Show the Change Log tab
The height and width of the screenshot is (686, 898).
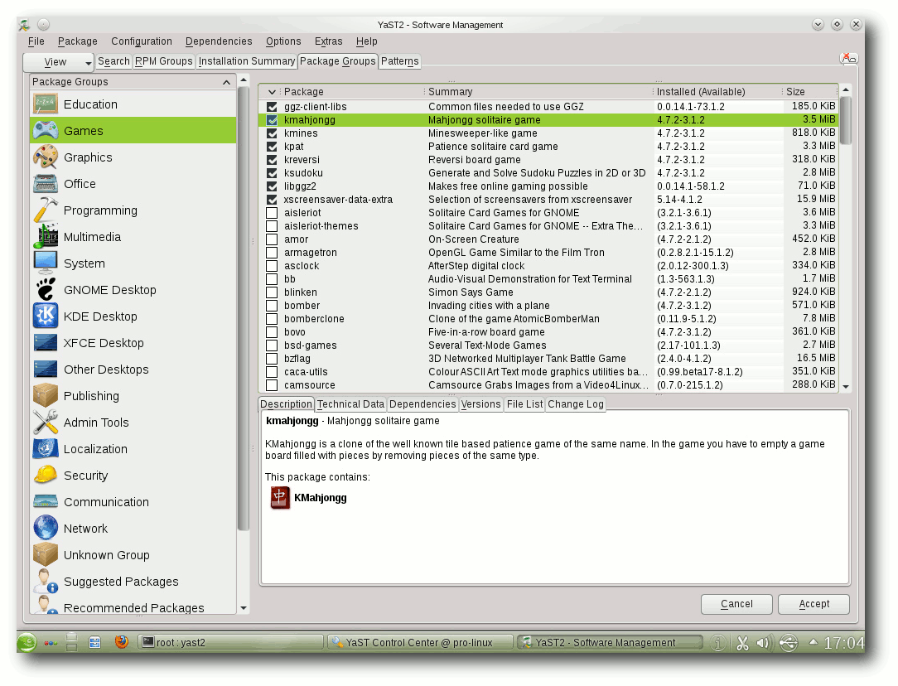tap(576, 404)
